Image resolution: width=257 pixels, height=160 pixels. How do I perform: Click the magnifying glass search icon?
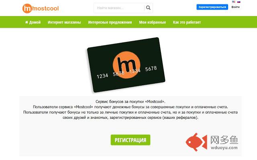[x=148, y=8]
